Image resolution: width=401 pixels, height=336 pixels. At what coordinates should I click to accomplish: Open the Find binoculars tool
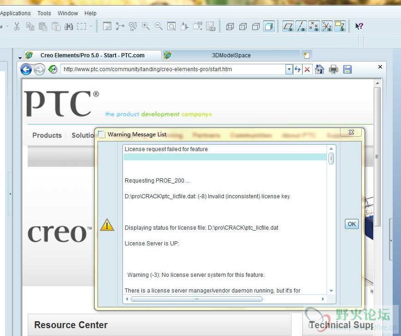(68, 26)
